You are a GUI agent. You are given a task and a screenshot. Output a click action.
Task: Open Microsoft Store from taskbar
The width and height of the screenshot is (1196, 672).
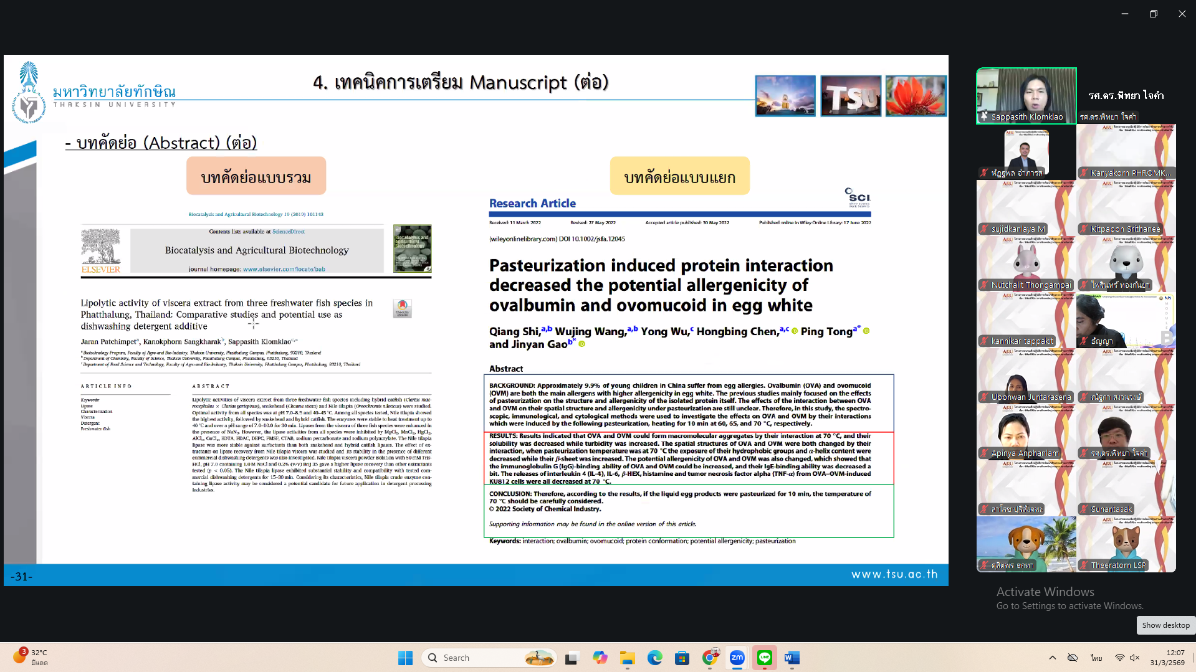[682, 658]
